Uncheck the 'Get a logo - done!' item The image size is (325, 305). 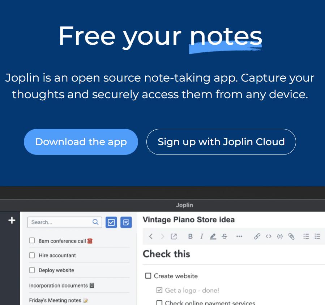[159, 290]
